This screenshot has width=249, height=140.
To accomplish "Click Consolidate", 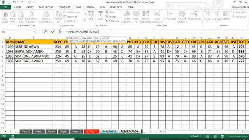I will [170, 16].
